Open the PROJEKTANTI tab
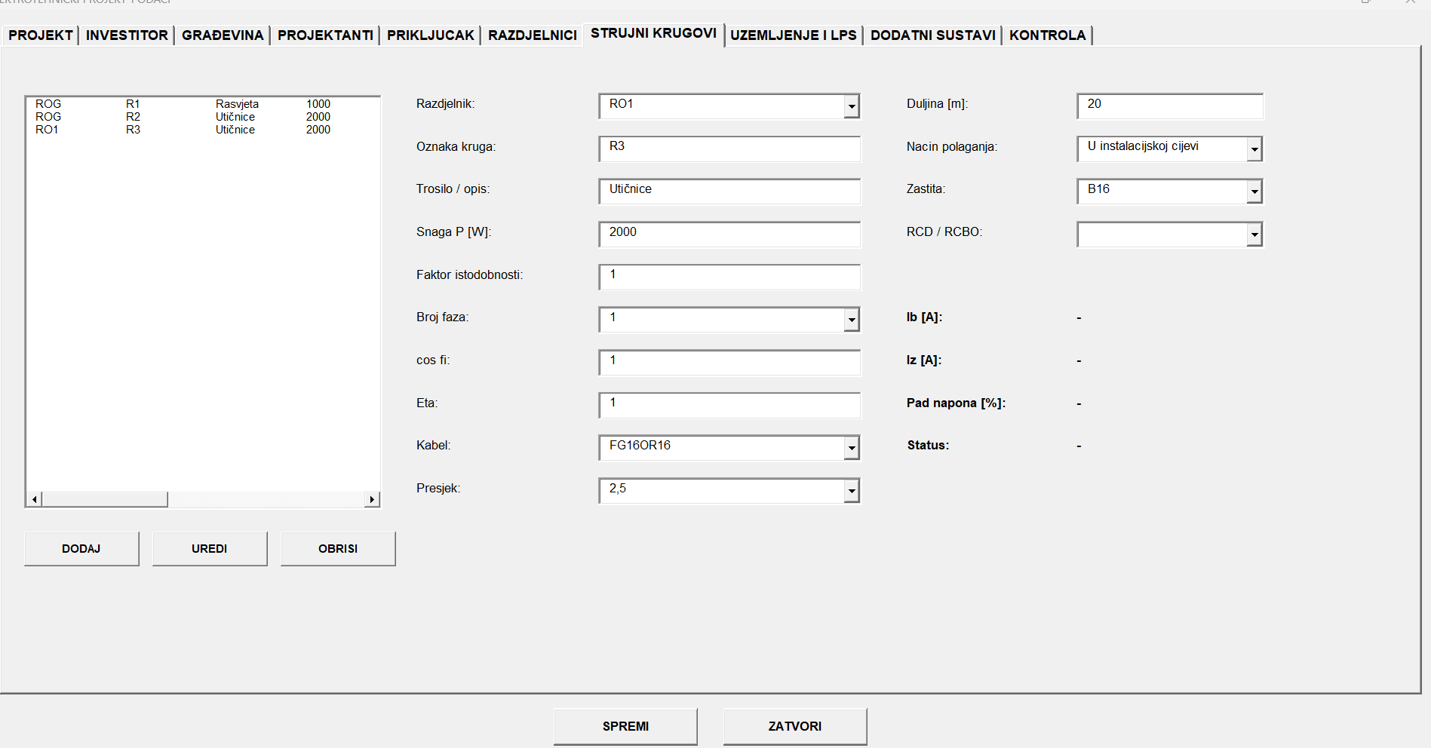The height and width of the screenshot is (748, 1431). [x=325, y=35]
